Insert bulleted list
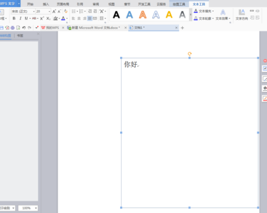The width and height of the screenshot is (267, 213). 74,11
